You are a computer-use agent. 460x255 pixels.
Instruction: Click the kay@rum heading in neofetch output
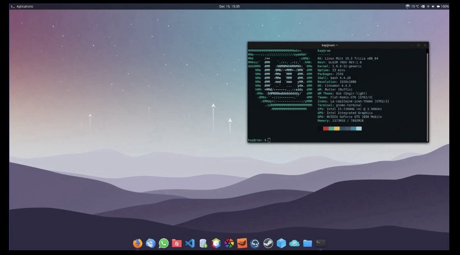[324, 51]
